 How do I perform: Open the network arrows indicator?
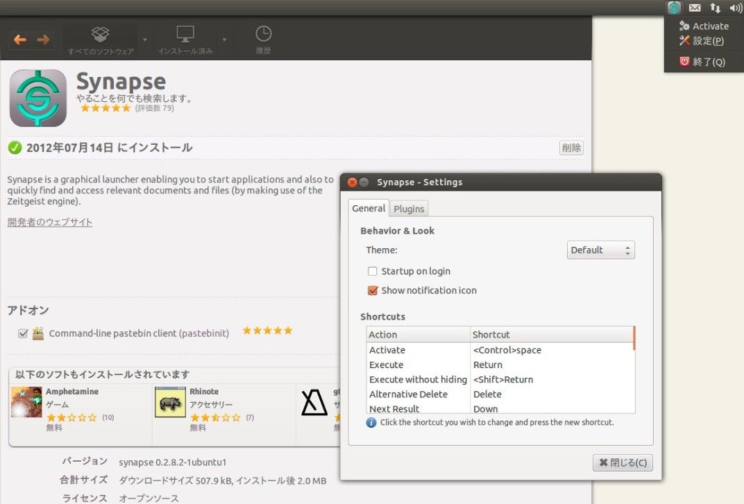[715, 8]
